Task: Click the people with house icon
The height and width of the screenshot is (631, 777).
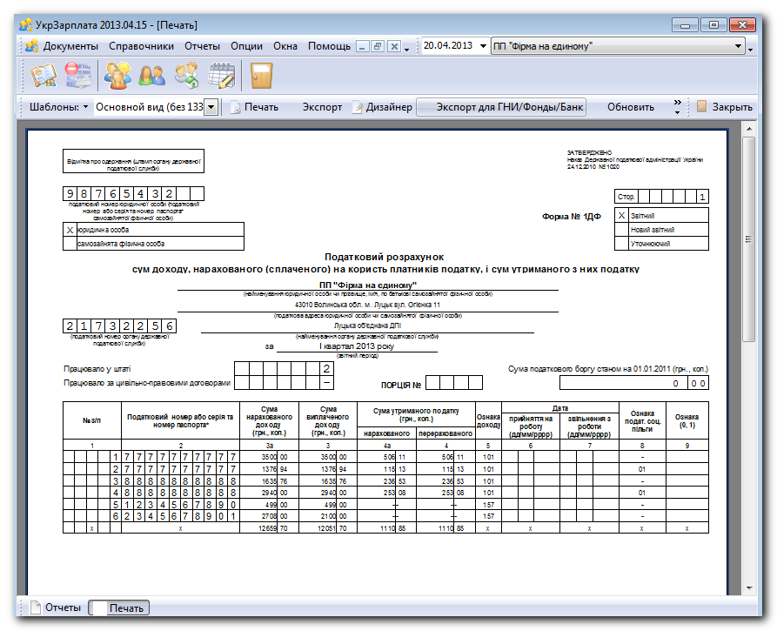Action: (x=187, y=76)
